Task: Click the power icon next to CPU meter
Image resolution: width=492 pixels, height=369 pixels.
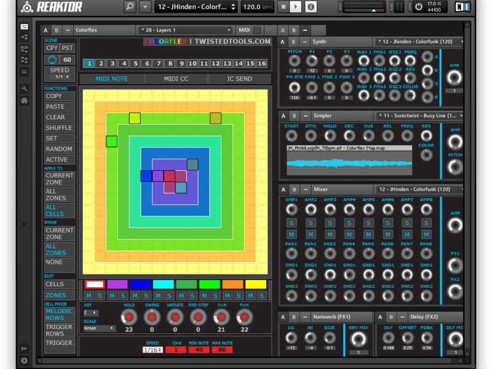Action: pos(419,7)
